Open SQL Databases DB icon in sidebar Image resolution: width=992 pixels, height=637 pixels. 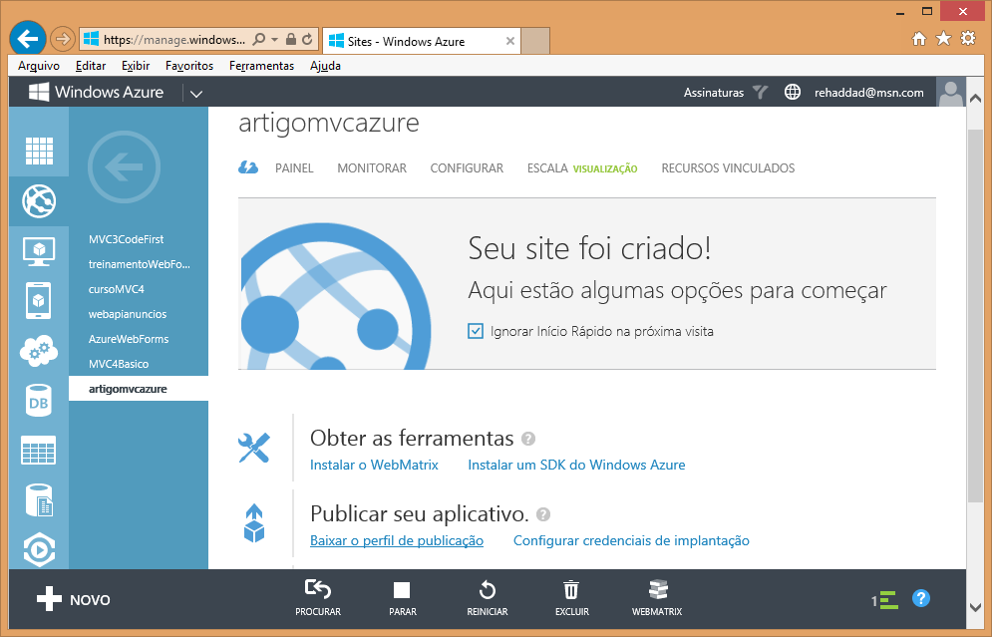[x=39, y=401]
